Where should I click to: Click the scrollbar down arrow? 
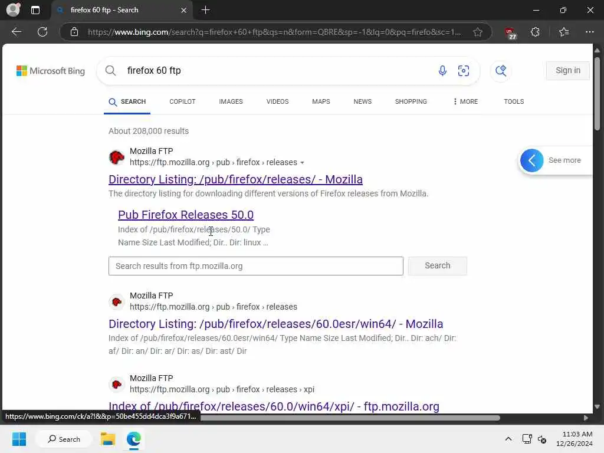[x=597, y=407]
